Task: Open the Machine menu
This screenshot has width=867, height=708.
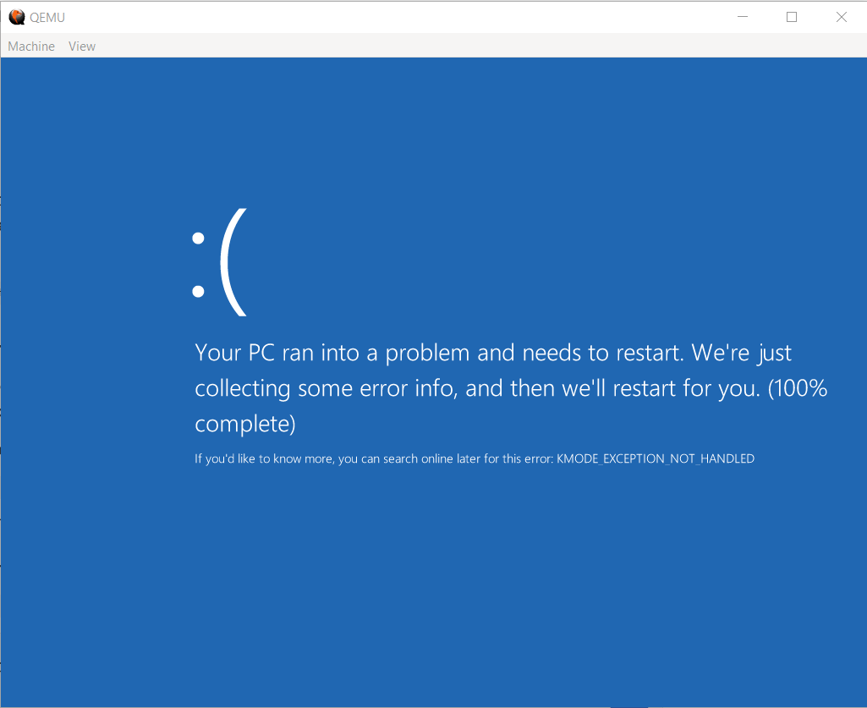Action: coord(31,47)
